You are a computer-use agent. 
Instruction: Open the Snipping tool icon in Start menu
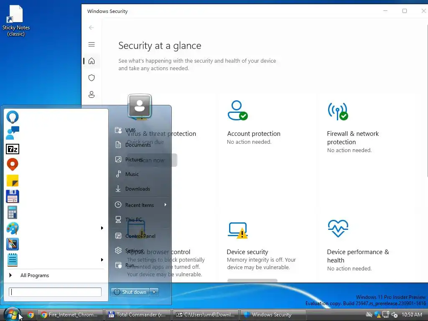coord(13,244)
